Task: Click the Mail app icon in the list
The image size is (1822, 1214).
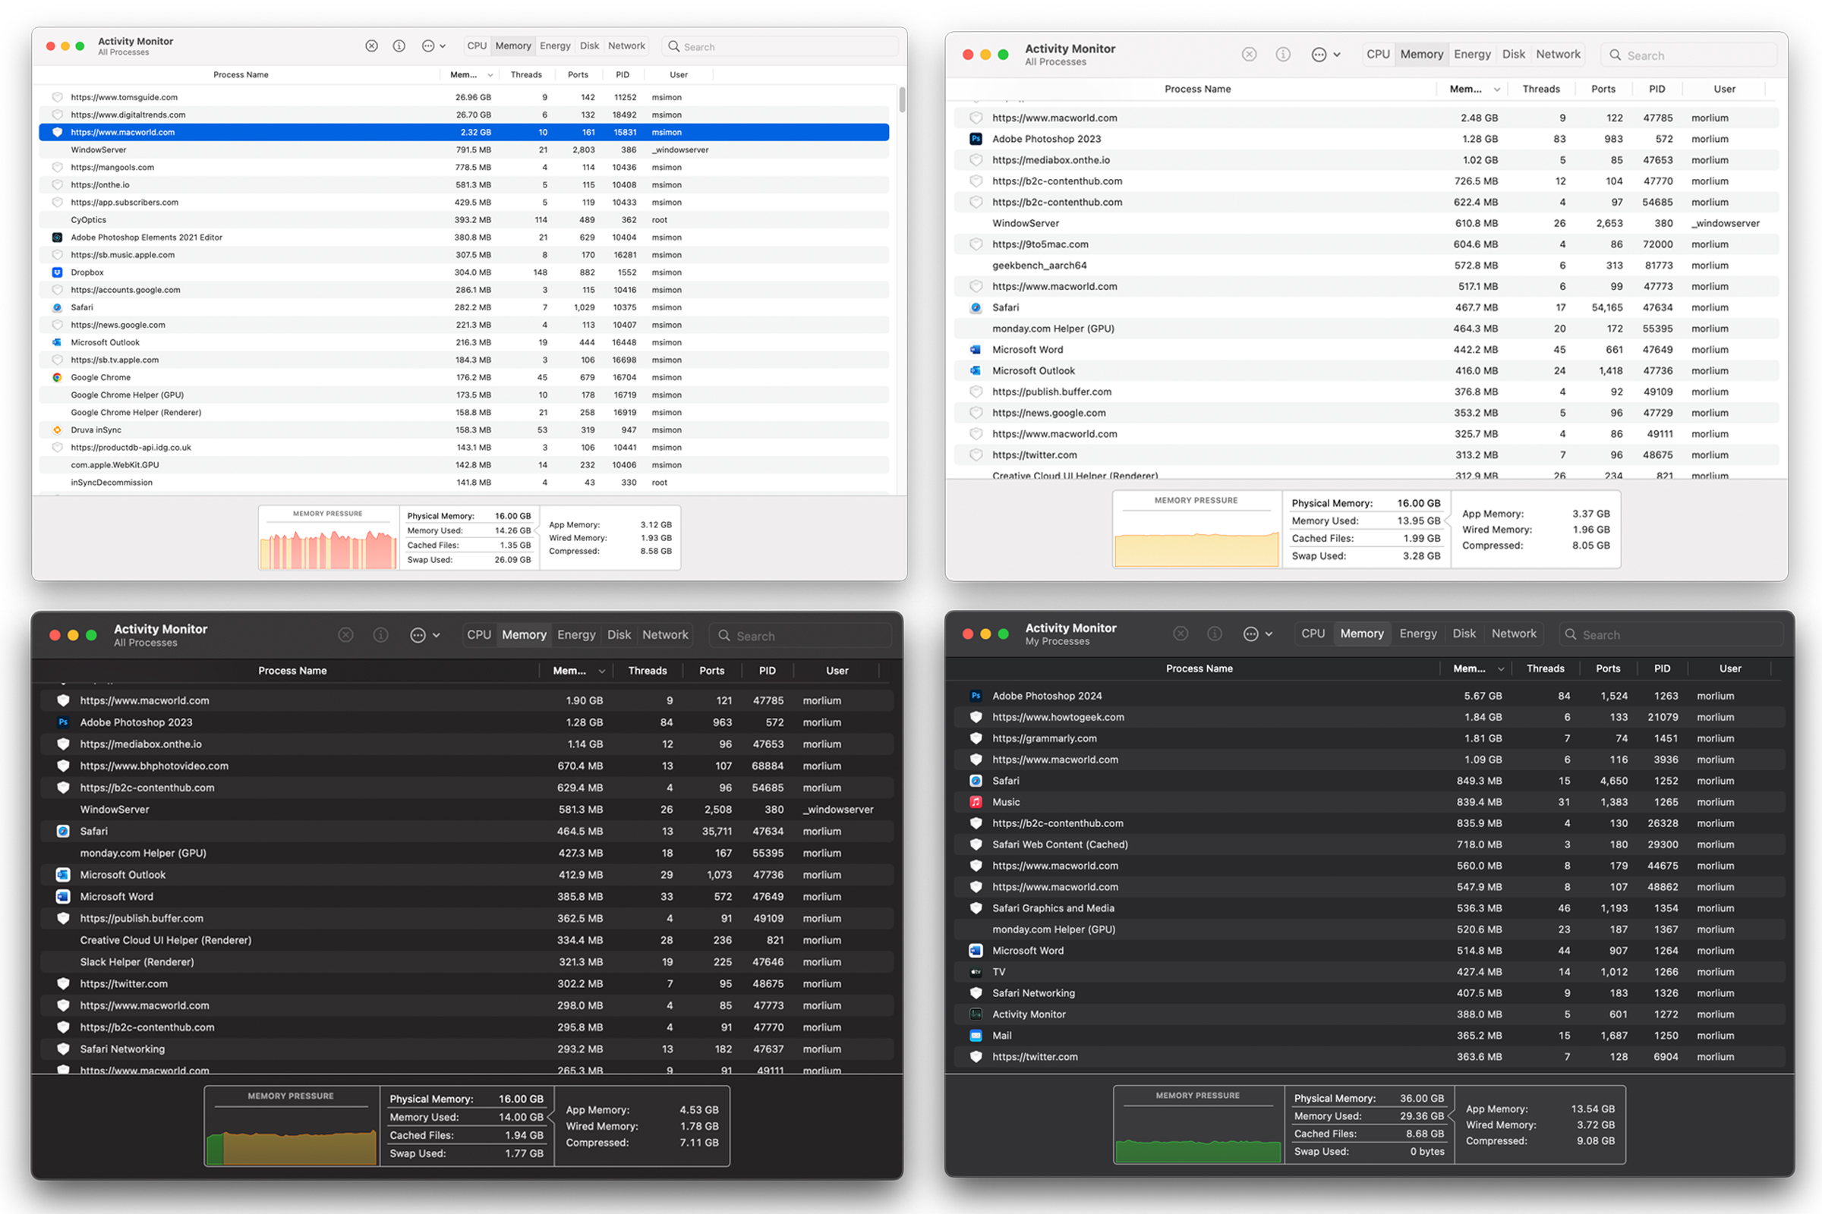Action: 976,1035
